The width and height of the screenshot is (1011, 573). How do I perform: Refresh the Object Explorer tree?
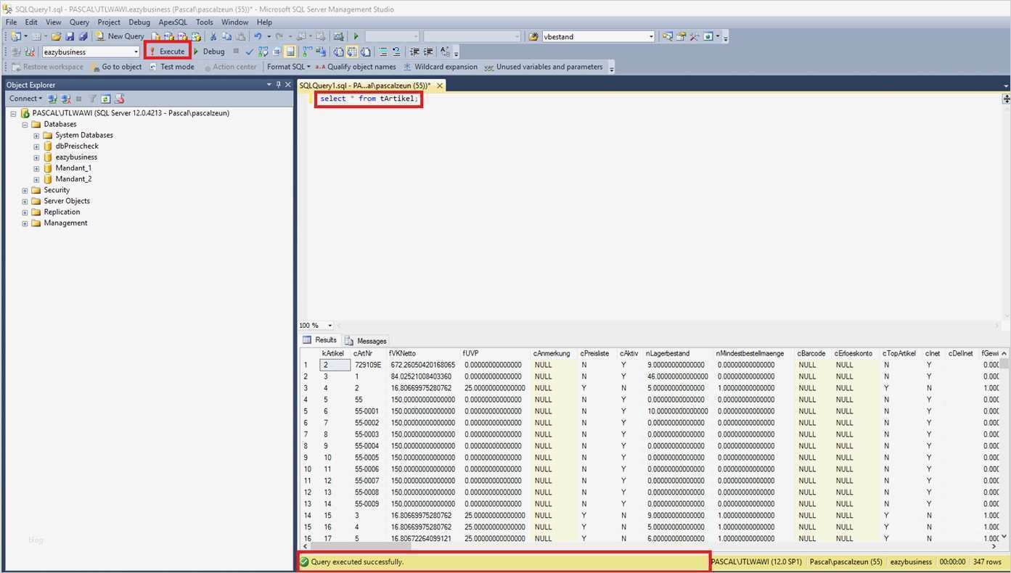[106, 99]
